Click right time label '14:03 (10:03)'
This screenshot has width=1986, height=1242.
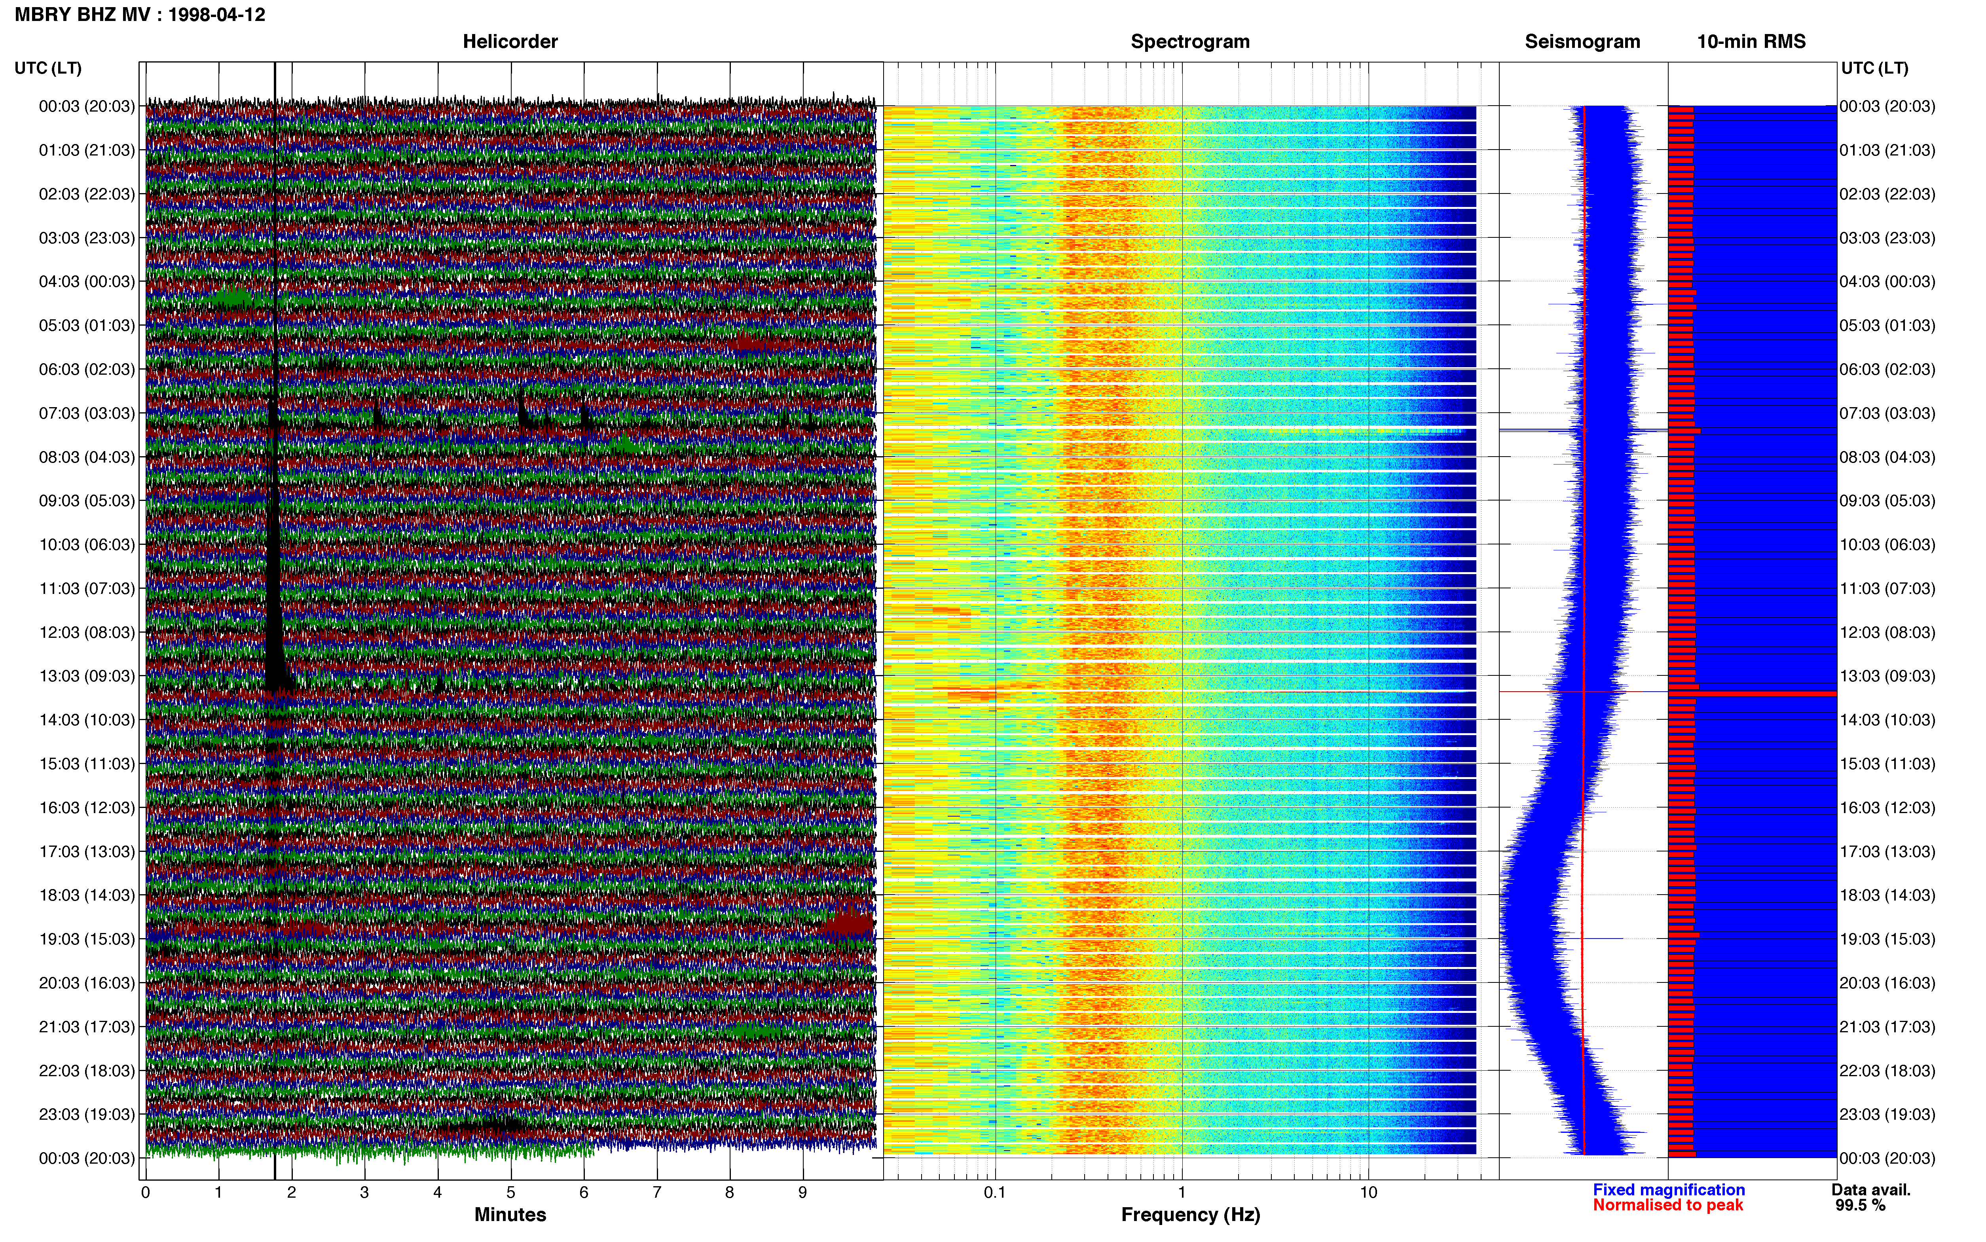click(x=1887, y=720)
